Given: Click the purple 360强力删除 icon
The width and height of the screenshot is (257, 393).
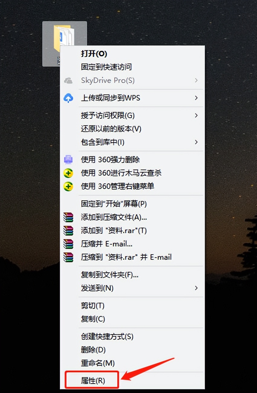Looking at the screenshot, I should (x=68, y=160).
